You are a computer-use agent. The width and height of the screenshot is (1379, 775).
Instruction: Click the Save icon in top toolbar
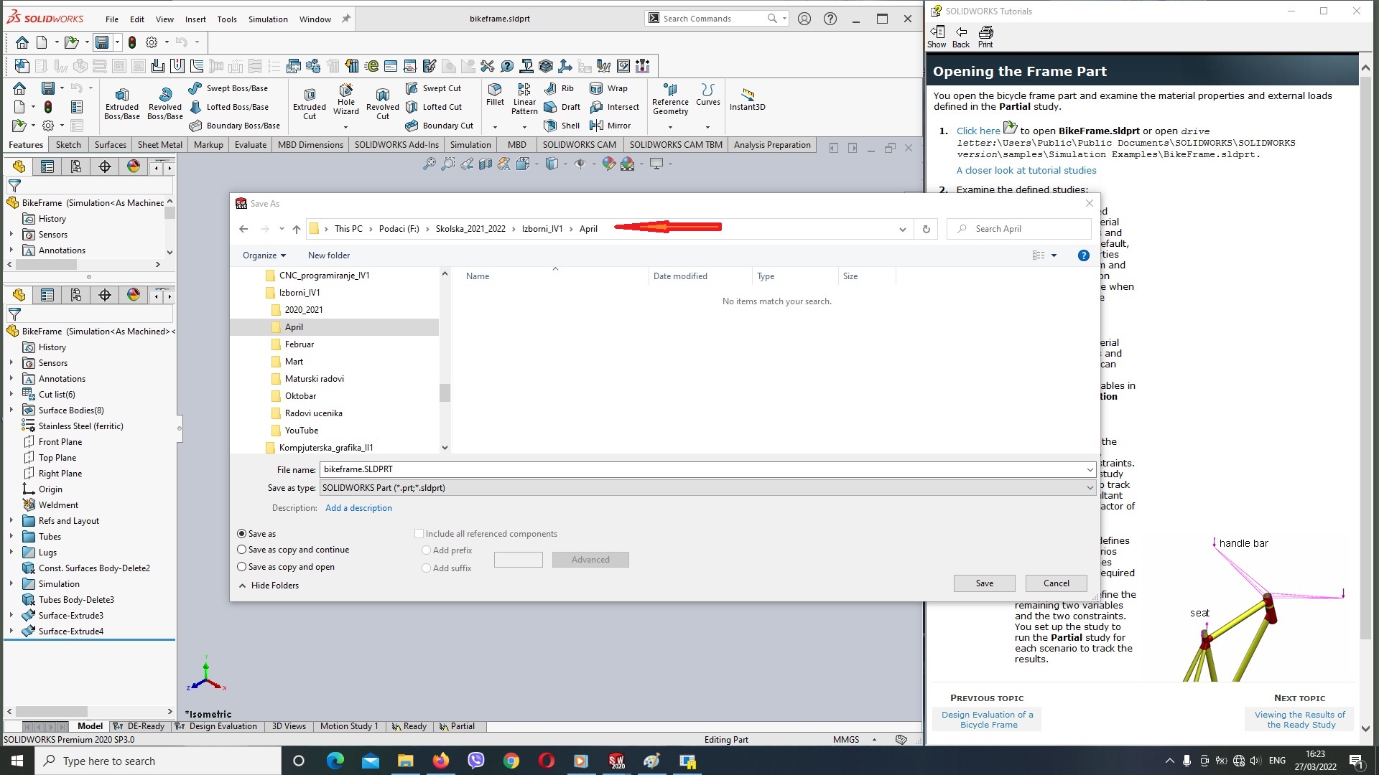[x=102, y=42]
